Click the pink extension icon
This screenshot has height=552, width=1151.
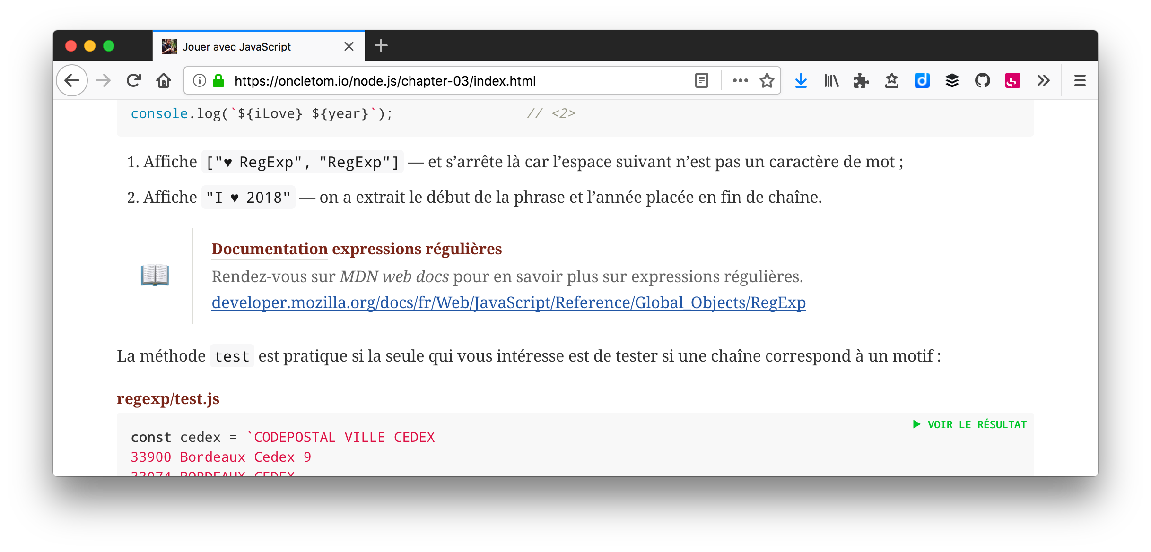pyautogui.click(x=1012, y=81)
